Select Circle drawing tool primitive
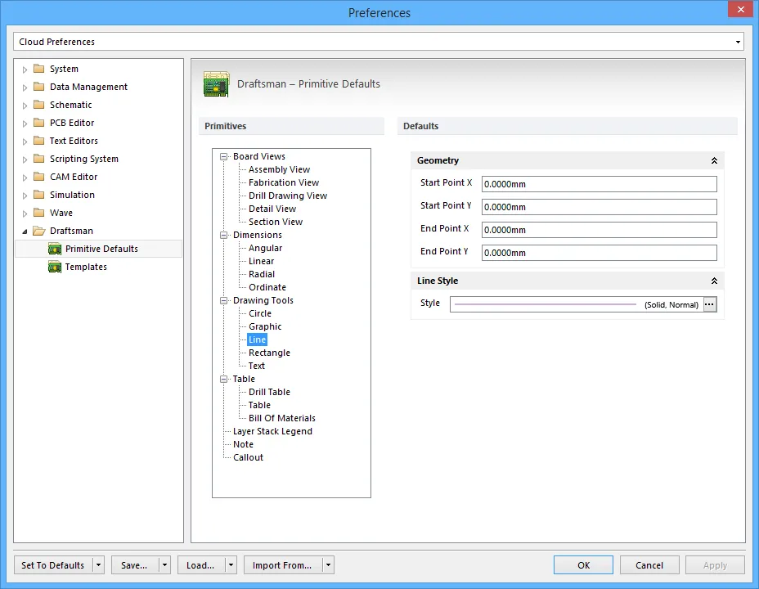The width and height of the screenshot is (759, 589). point(260,313)
